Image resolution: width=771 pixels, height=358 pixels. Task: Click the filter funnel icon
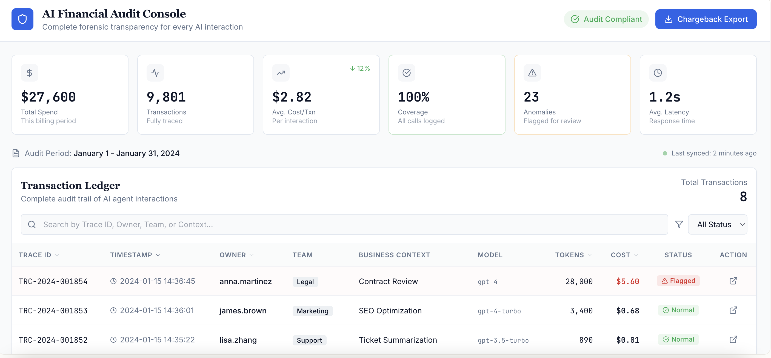[x=679, y=224]
